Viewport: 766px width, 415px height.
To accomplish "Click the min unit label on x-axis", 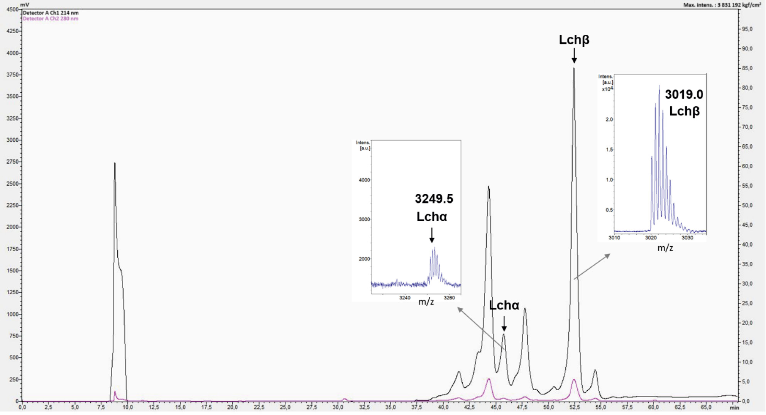I will click(734, 408).
